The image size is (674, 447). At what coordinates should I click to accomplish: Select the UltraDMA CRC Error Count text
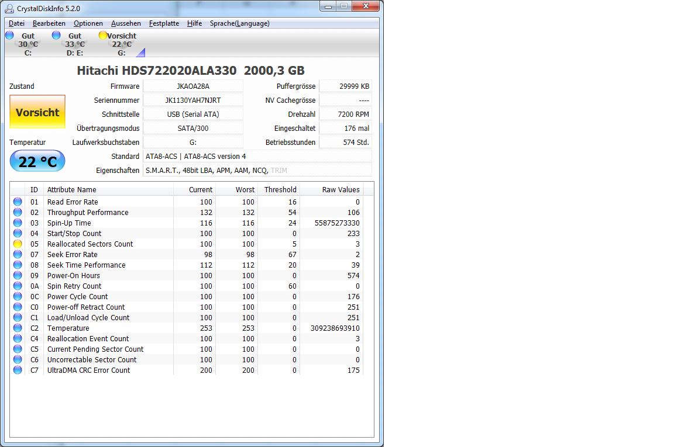(x=88, y=370)
